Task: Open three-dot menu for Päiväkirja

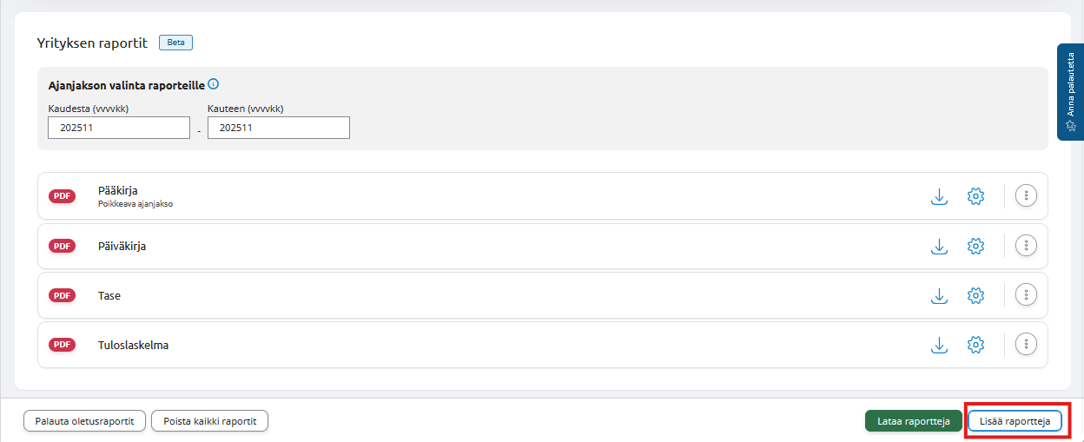Action: (x=1027, y=247)
